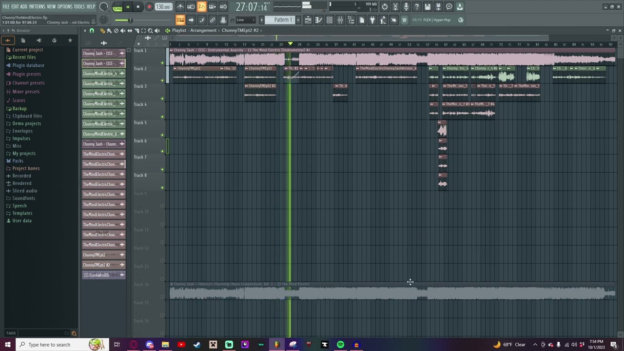This screenshot has height=351, width=624.
Task: Toggle Song/Pattern mode button
Action: tap(117, 7)
